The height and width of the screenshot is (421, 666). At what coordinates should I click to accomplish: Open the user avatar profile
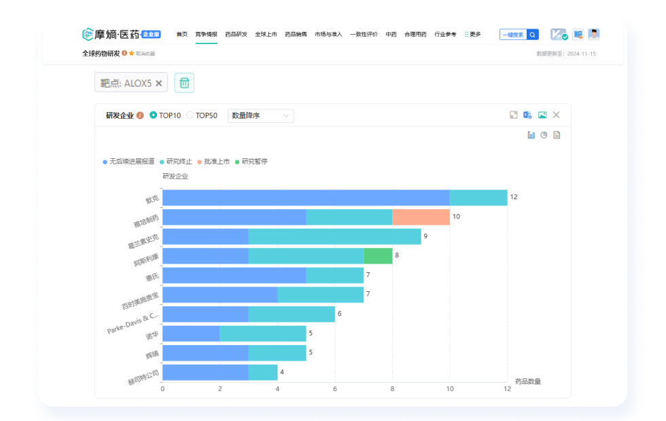(594, 34)
